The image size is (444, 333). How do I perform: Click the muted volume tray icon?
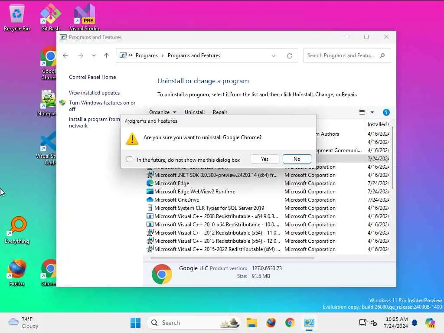[x=374, y=323]
